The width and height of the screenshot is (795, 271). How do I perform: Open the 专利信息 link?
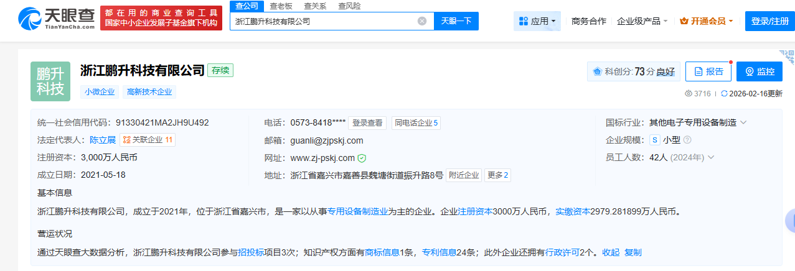tap(440, 252)
